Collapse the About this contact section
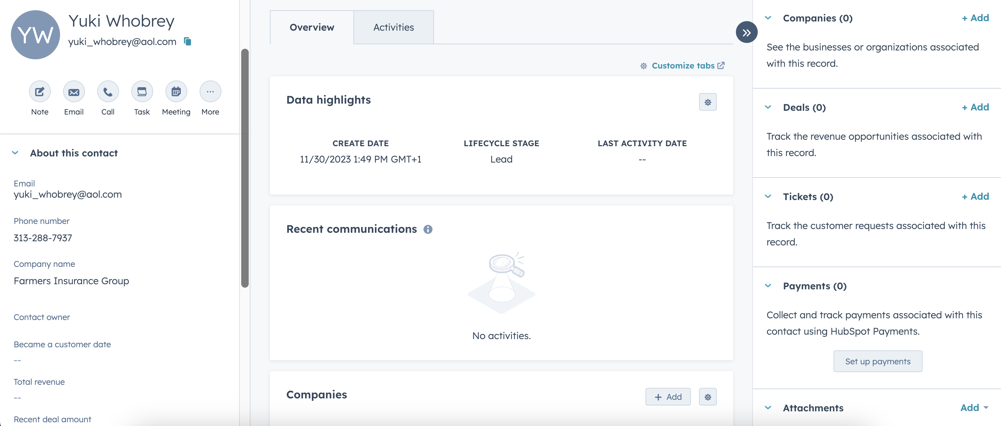This screenshot has width=1001, height=426. point(15,153)
